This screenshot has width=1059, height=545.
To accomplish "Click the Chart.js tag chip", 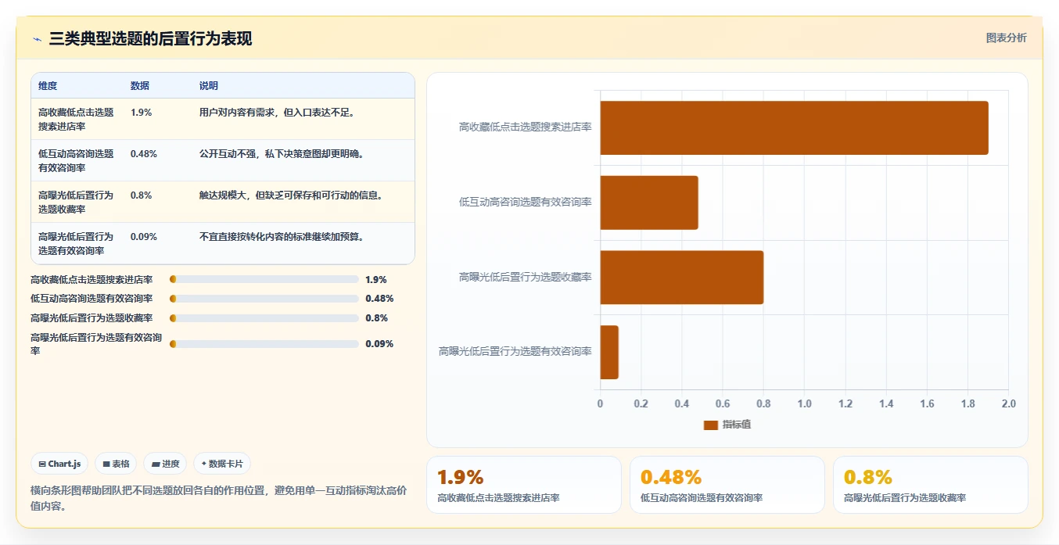I will (60, 464).
